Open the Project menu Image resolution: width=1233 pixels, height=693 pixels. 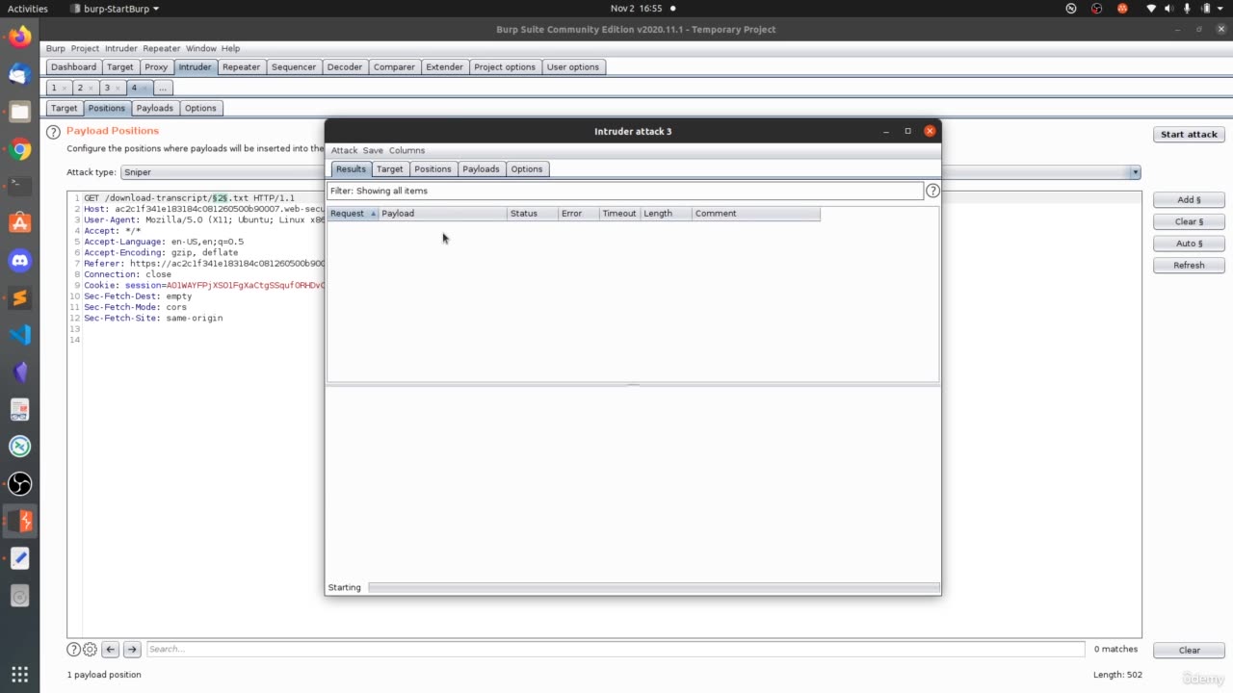click(85, 48)
